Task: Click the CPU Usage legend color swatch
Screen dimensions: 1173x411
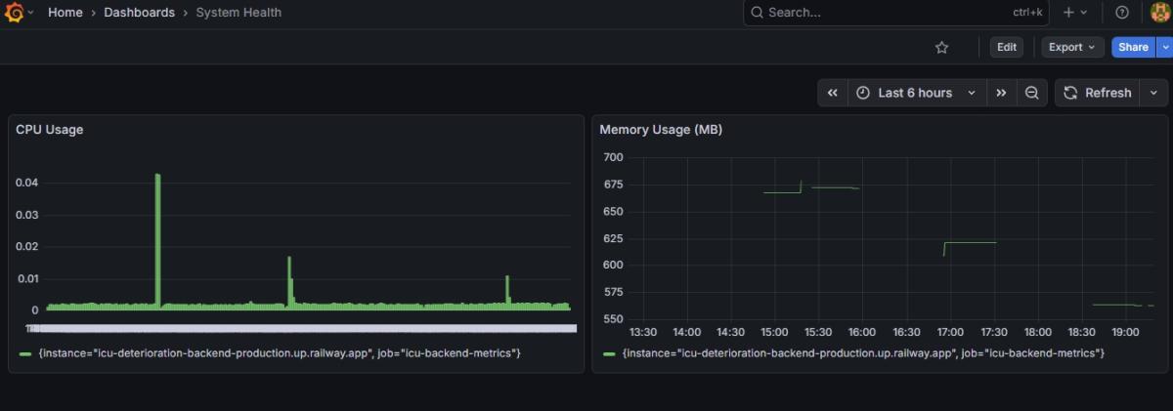Action: (25, 353)
